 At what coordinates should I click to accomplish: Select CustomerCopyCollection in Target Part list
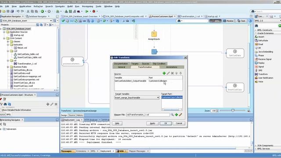tap(172, 97)
